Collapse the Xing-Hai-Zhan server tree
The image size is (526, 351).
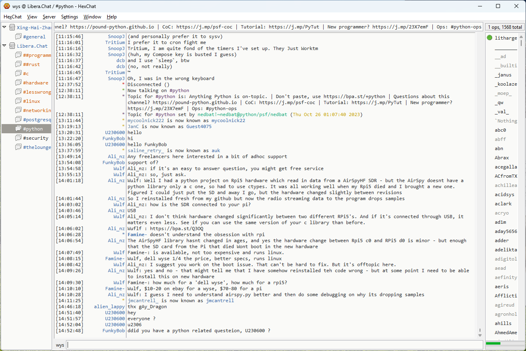(4, 28)
